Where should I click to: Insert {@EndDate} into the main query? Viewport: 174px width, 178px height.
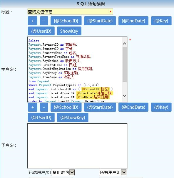[x=133, y=21]
